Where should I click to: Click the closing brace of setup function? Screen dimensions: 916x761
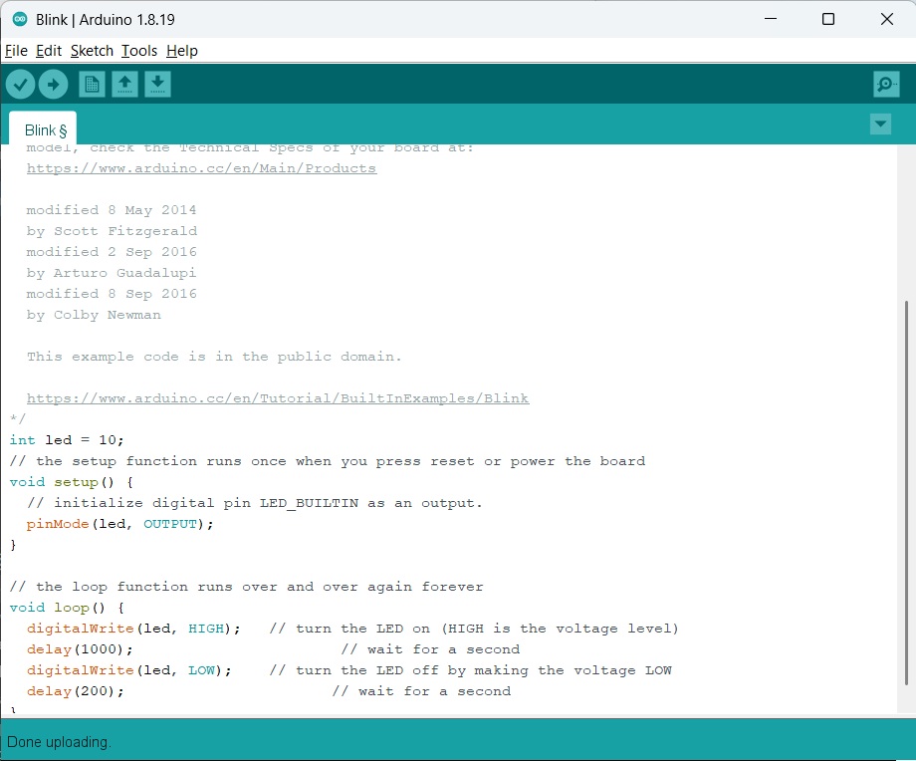(x=13, y=545)
